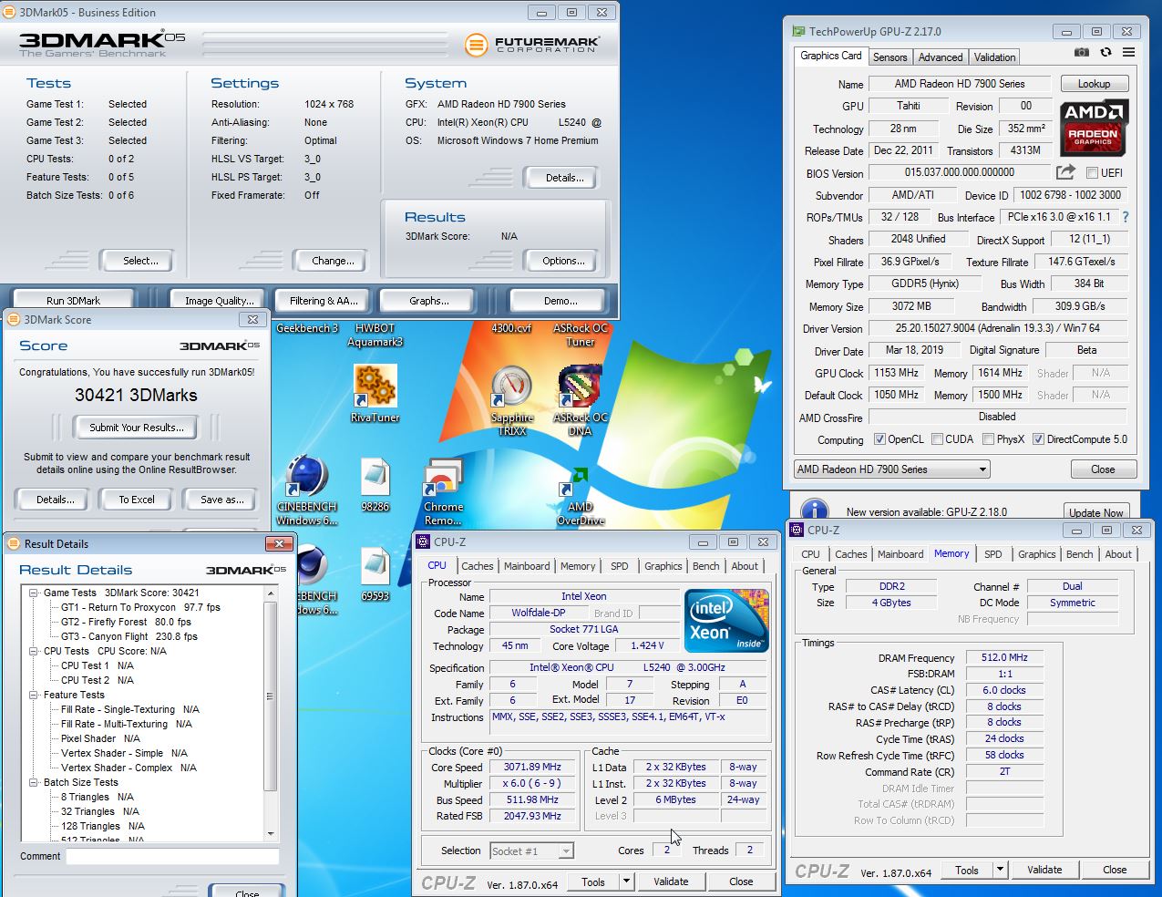This screenshot has width=1162, height=897.
Task: Open the ASRock OC DNA desktop icon
Action: pyautogui.click(x=580, y=399)
